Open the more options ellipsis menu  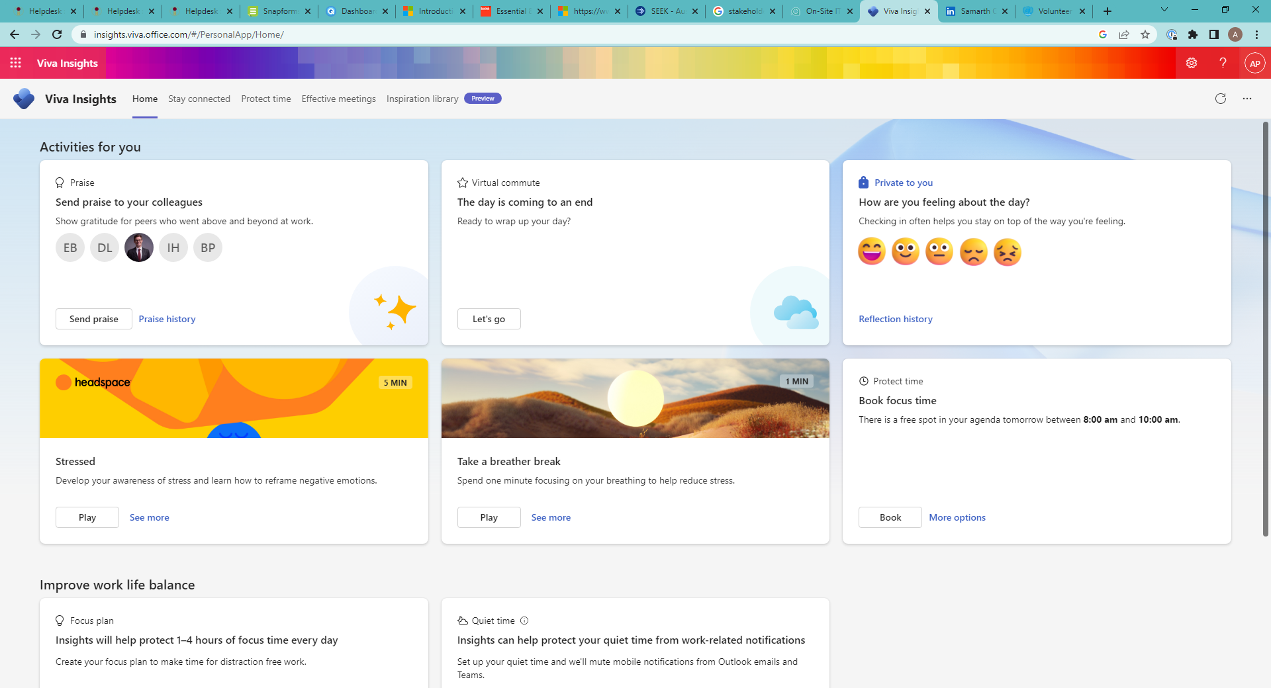click(1247, 99)
